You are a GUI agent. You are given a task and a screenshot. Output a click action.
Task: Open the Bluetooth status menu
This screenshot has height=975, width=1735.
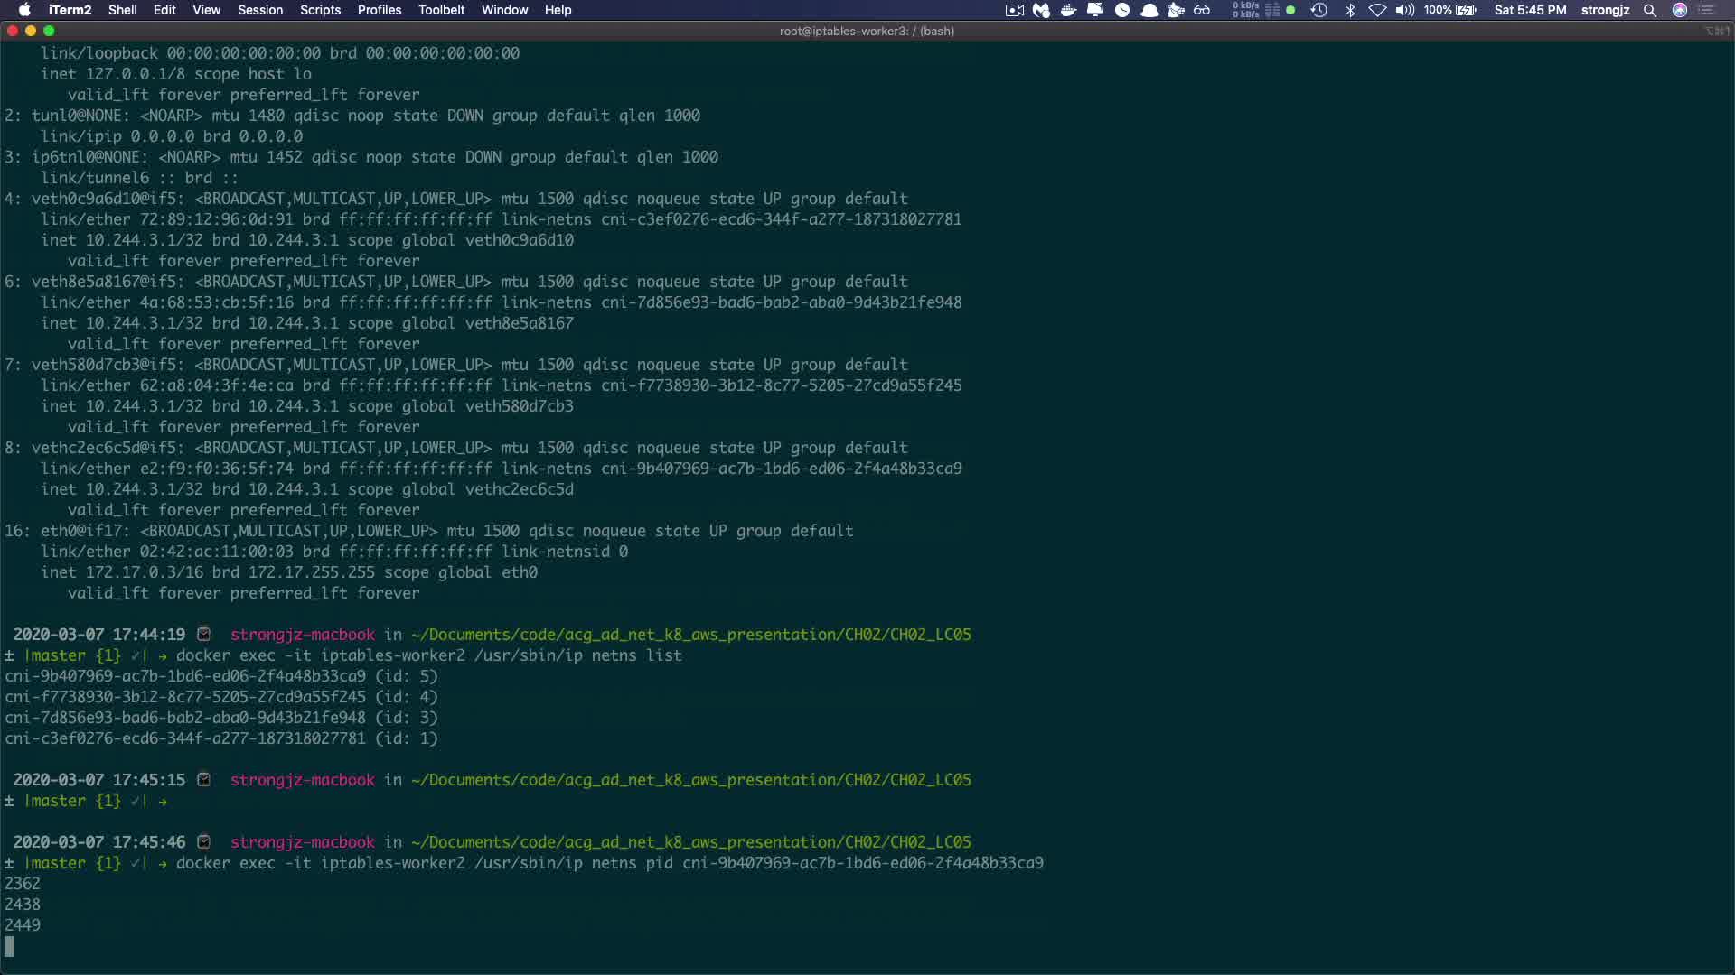[1350, 10]
